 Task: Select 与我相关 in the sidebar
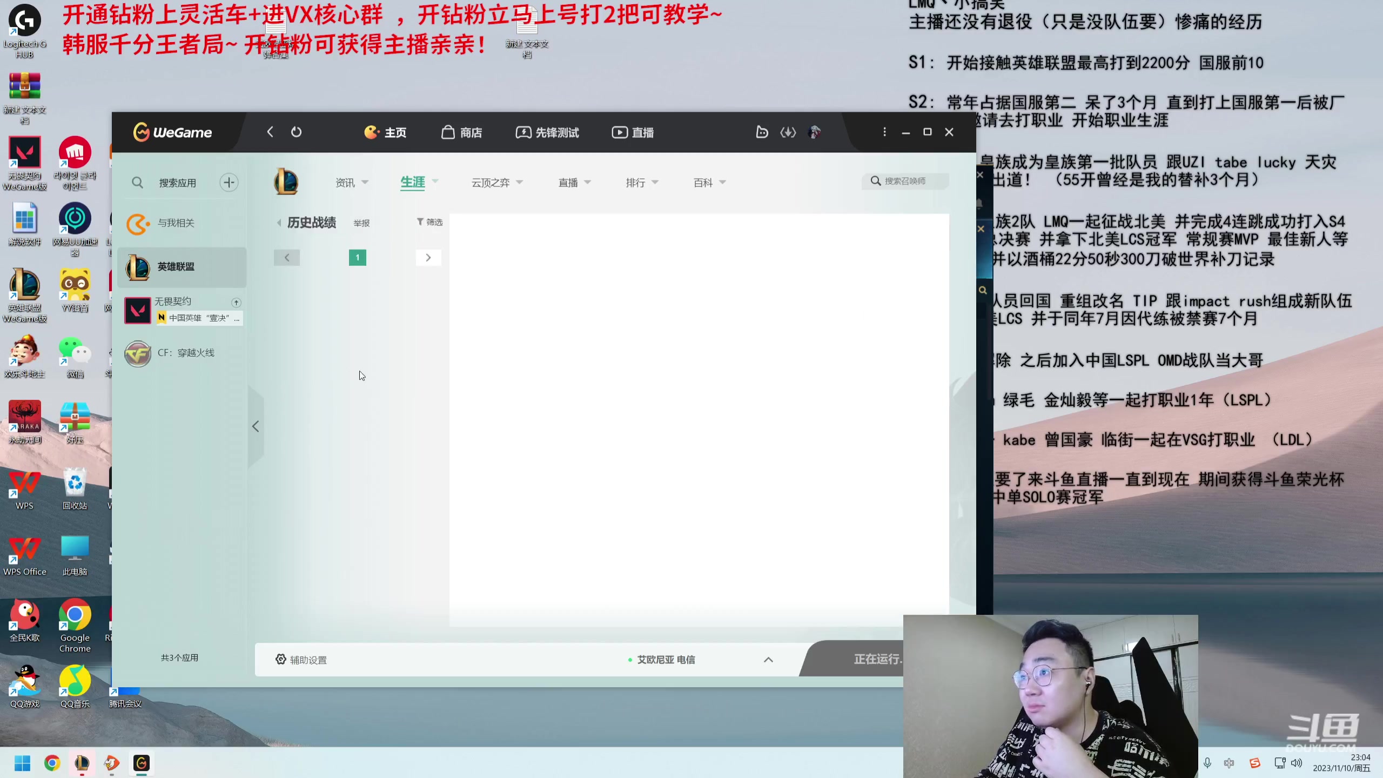point(182,223)
